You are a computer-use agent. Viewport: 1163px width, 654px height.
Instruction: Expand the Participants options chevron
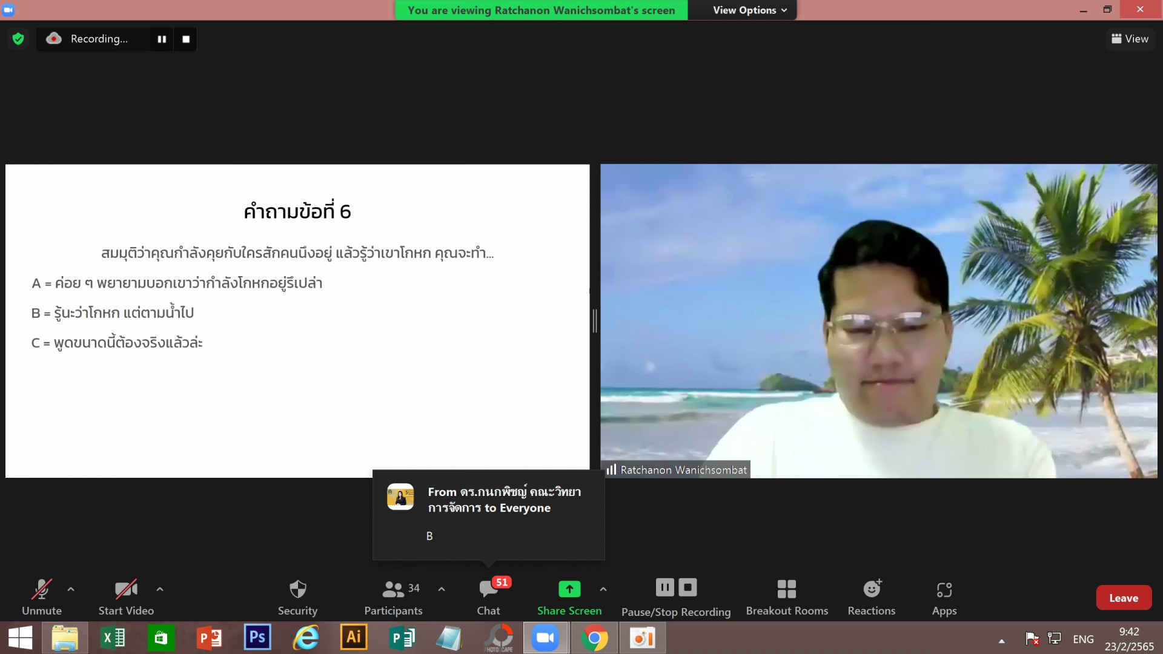[x=442, y=589]
